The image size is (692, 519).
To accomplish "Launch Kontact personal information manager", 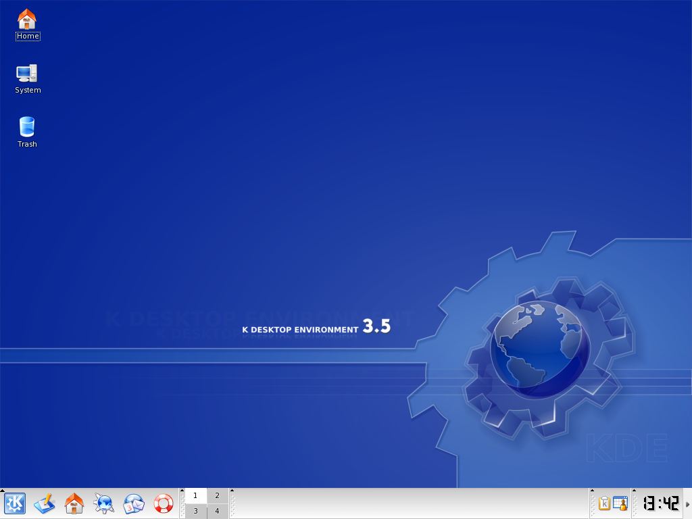I will (x=134, y=503).
